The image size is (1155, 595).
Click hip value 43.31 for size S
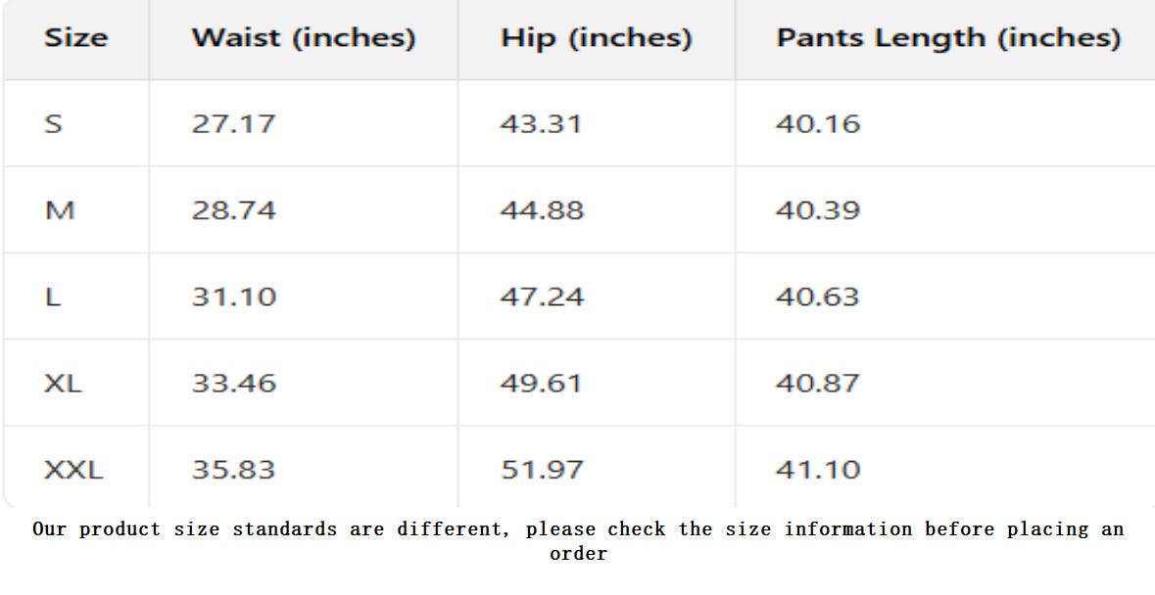click(x=541, y=124)
